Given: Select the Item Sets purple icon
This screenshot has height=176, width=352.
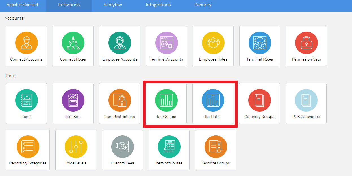Looking at the screenshot, I should pyautogui.click(x=73, y=100).
